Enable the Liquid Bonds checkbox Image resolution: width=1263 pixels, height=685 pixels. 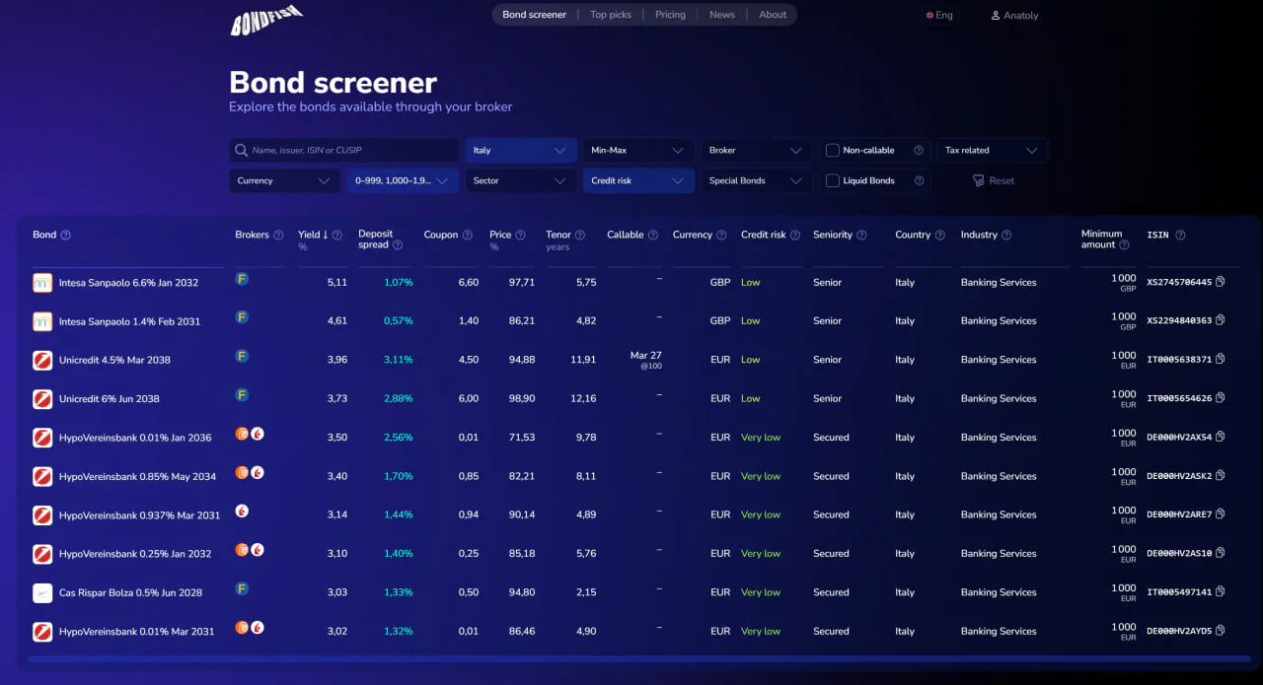click(833, 181)
